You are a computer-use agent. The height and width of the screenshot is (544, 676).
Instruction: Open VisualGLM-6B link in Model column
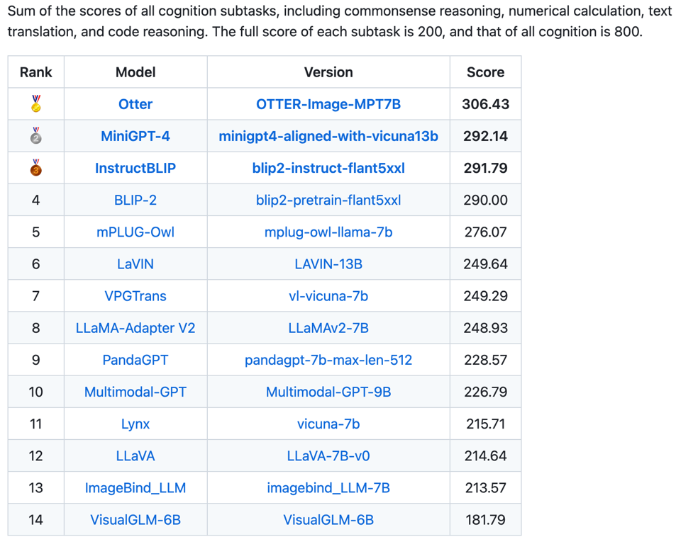pyautogui.click(x=135, y=520)
